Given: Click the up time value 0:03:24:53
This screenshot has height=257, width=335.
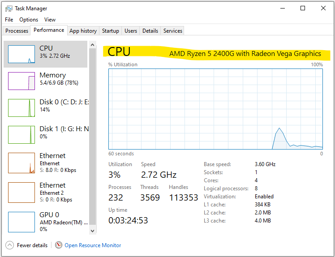Looking at the screenshot, I should click(128, 220).
